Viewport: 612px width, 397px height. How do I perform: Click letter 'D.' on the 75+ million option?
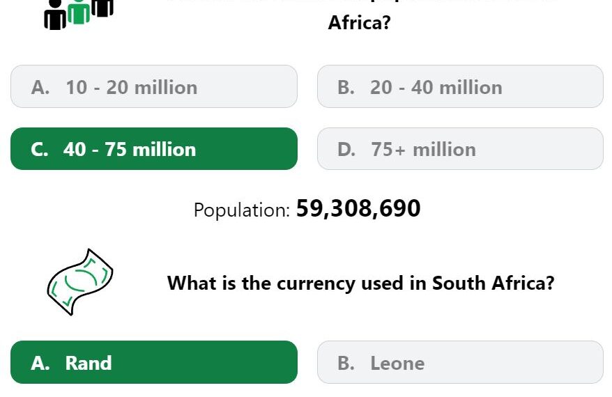346,149
